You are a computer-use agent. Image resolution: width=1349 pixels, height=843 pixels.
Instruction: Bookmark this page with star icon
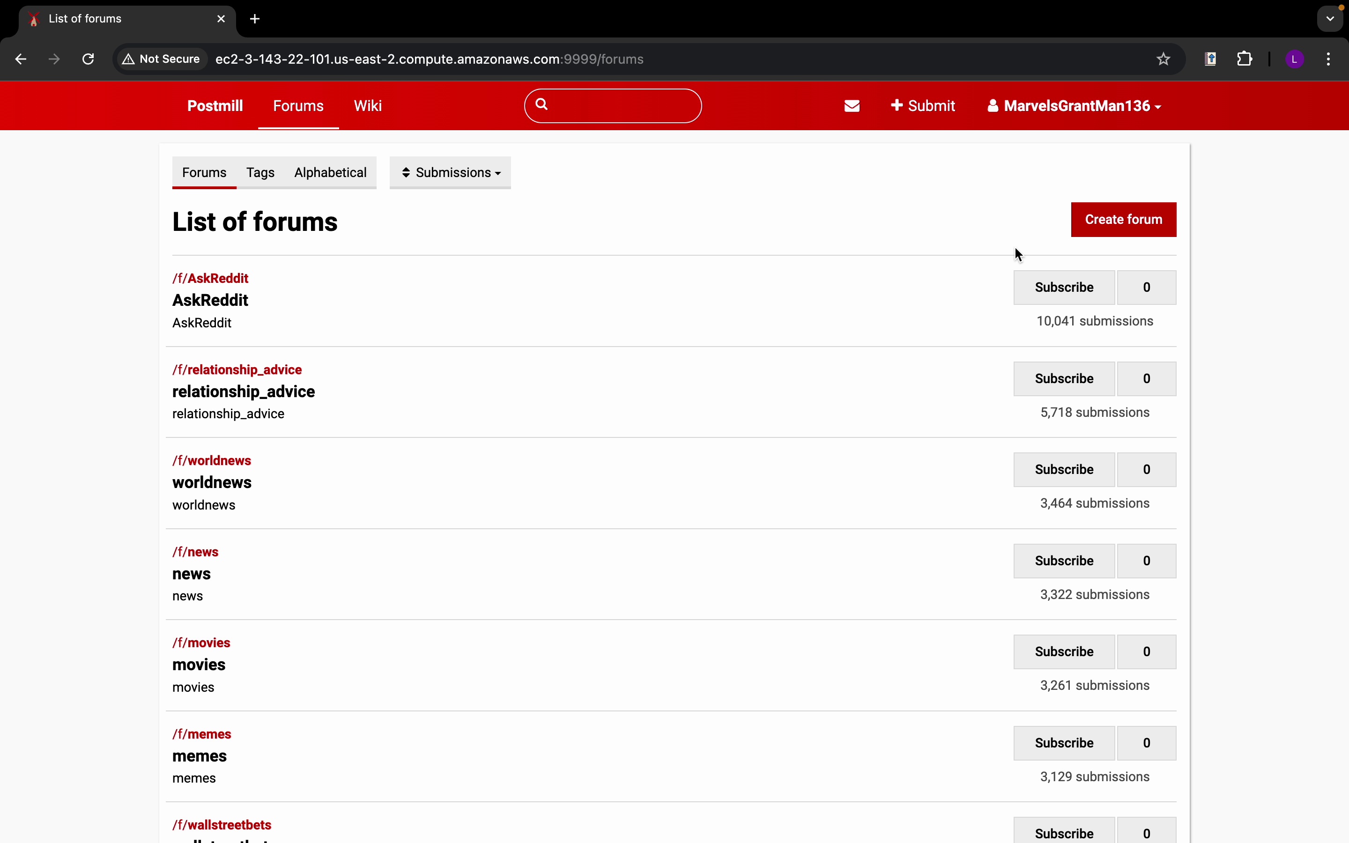pos(1163,59)
